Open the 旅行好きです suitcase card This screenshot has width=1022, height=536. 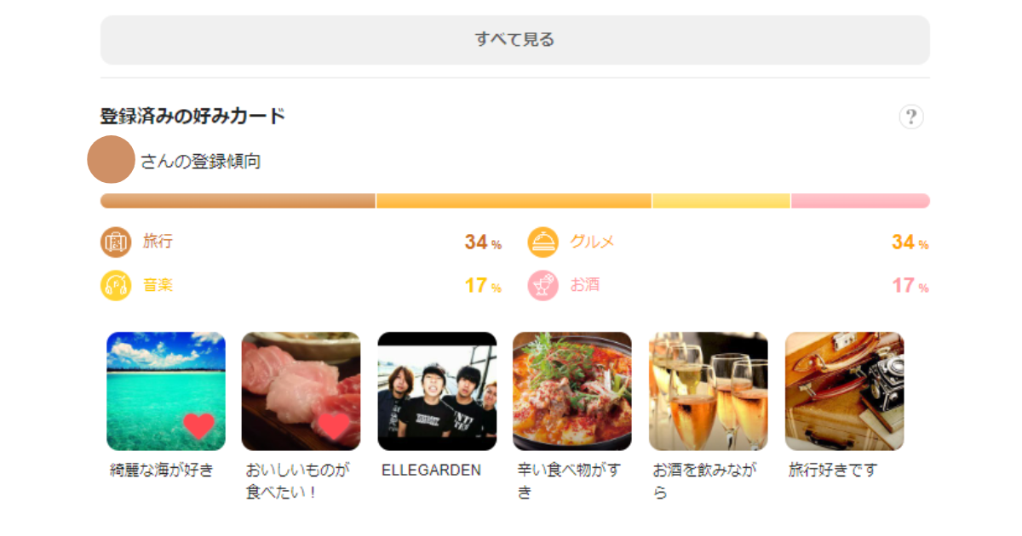pos(845,391)
